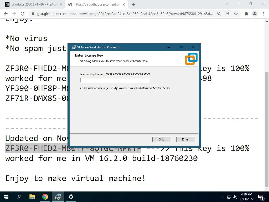Close the VMware Workstation Pro Setup dialog

193,47
